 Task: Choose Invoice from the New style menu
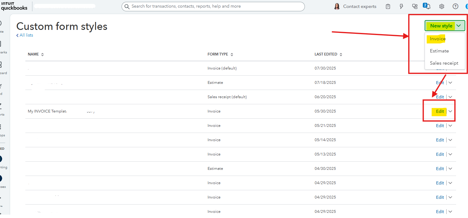pos(438,39)
